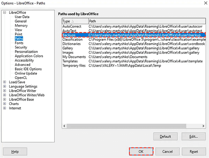Select the Temporary files path row
The image size is (209, 158).
point(134,65)
